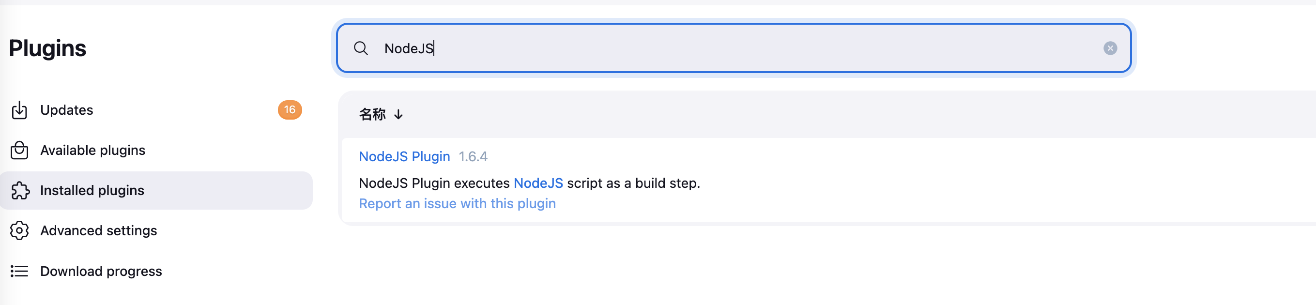View Download progress
This screenshot has width=1316, height=305.
click(101, 271)
